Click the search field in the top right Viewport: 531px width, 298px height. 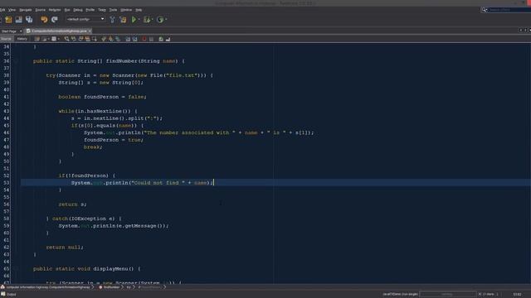[x=509, y=10]
